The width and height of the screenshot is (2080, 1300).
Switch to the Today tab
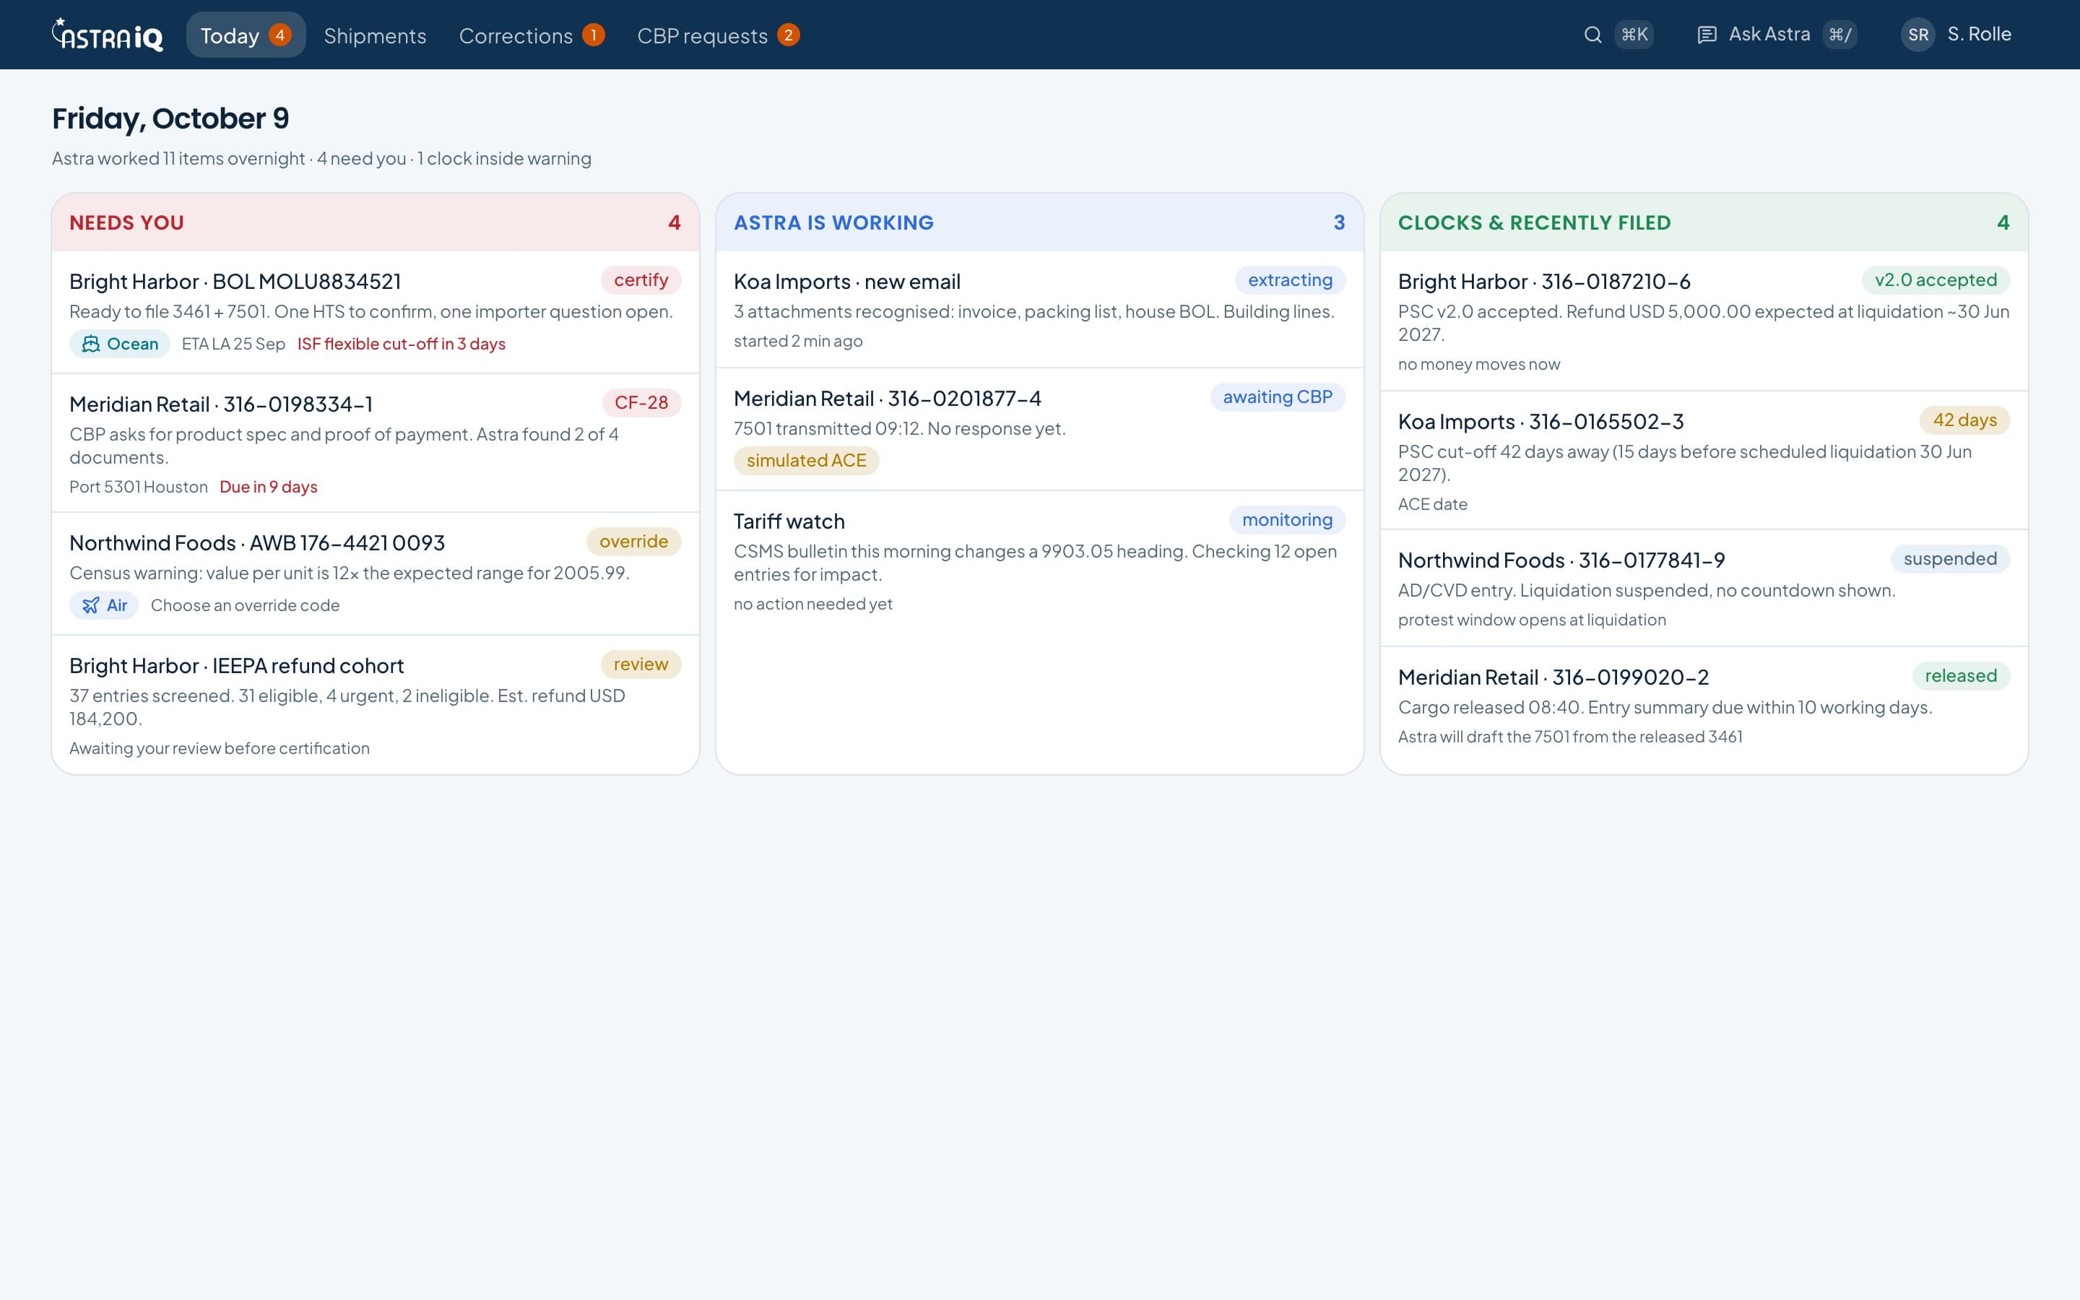pos(246,35)
